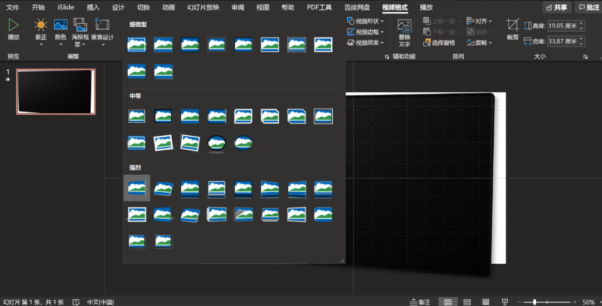Open the 选择窗格 selection pane

click(x=440, y=43)
